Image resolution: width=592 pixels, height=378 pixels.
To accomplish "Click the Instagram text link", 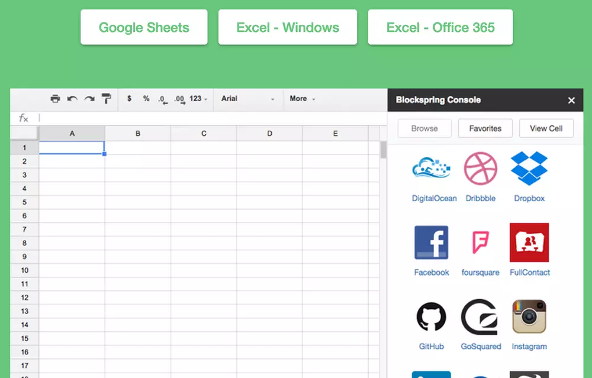I will (529, 346).
